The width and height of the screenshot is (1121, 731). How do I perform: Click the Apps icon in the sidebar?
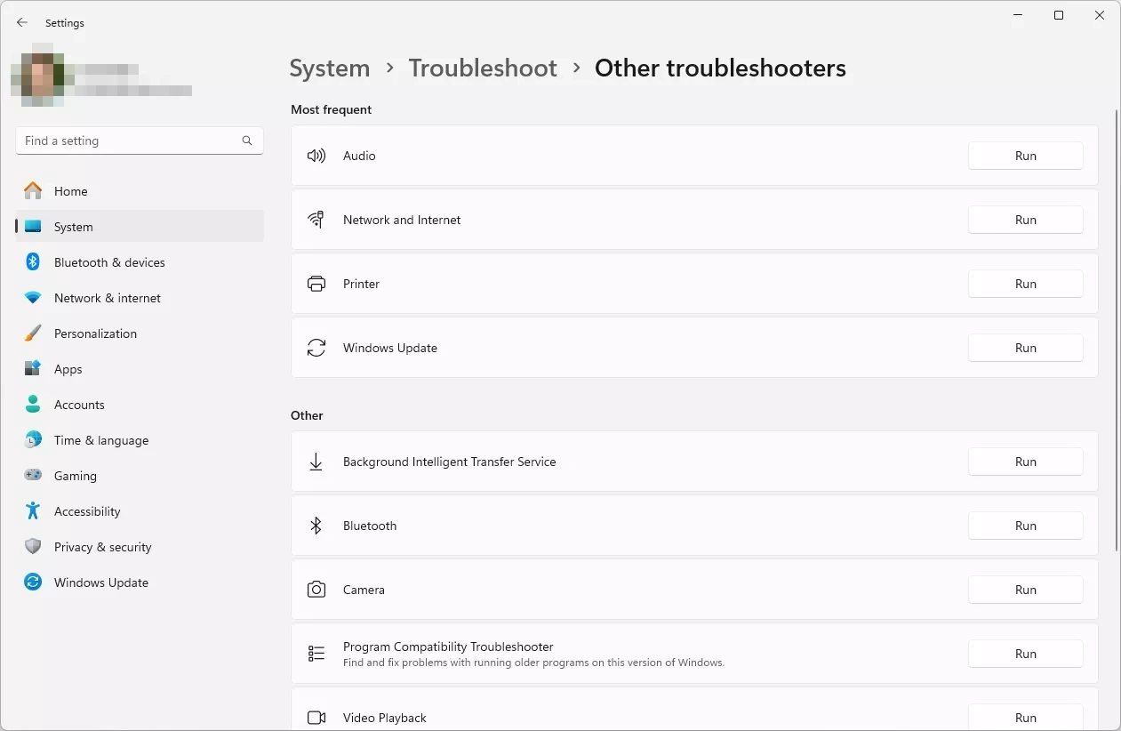click(x=33, y=368)
